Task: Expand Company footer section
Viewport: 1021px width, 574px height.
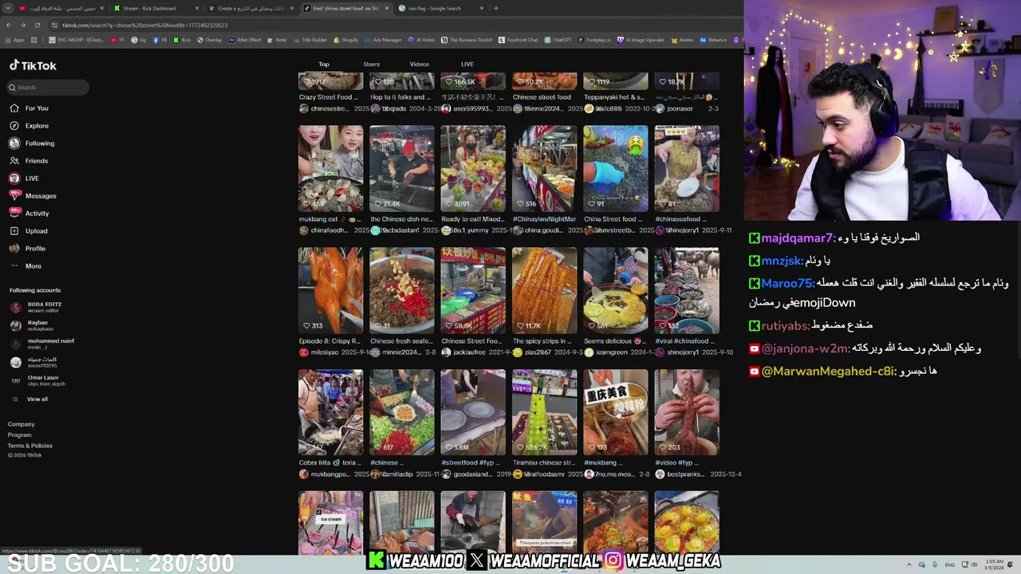Action: coord(22,424)
